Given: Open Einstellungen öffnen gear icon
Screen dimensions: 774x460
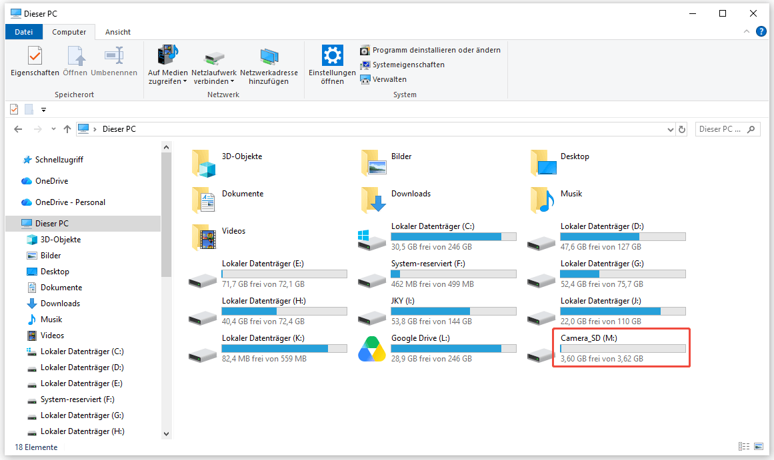Looking at the screenshot, I should (x=332, y=55).
